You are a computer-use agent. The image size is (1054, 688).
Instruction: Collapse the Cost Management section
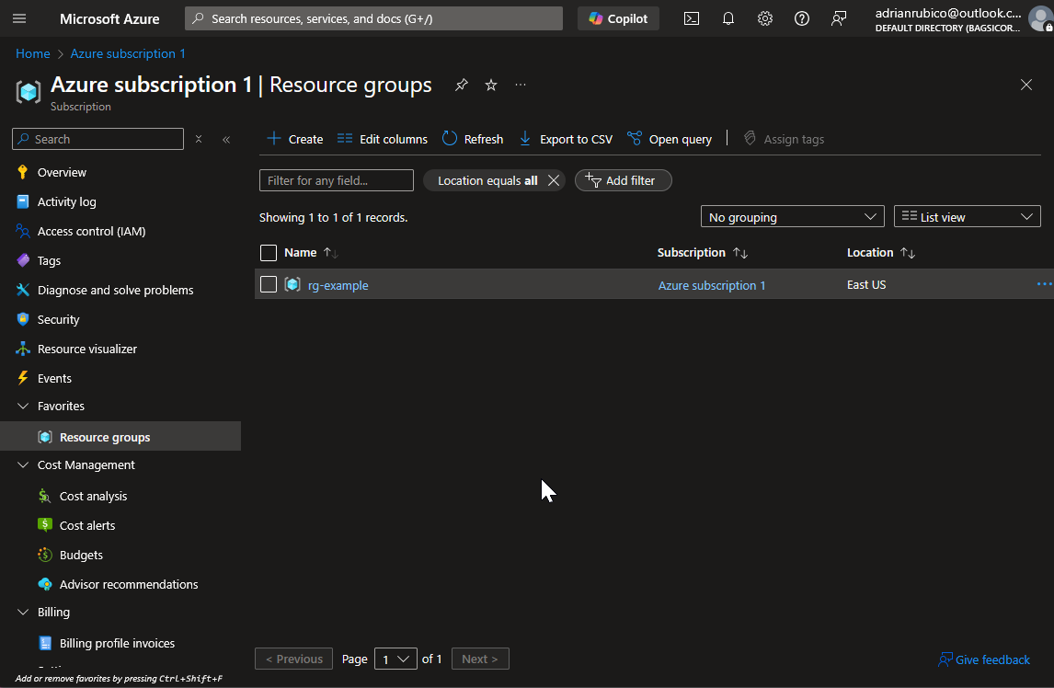(x=23, y=465)
